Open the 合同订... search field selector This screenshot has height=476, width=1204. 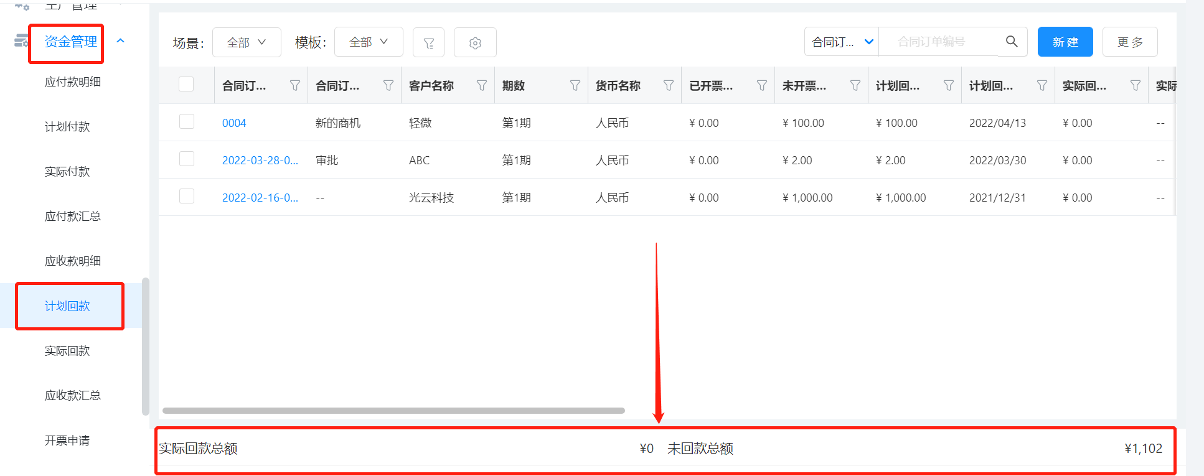coord(842,42)
